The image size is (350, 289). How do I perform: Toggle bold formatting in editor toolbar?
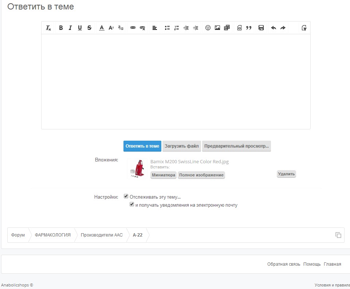pos(61,28)
